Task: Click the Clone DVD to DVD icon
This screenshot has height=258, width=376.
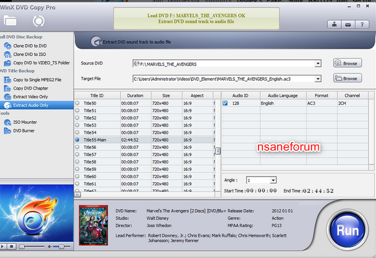Action: tap(7, 46)
